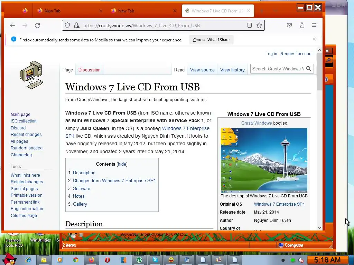Open the Discussion tab
Image resolution: width=354 pixels, height=265 pixels.
[x=90, y=70]
